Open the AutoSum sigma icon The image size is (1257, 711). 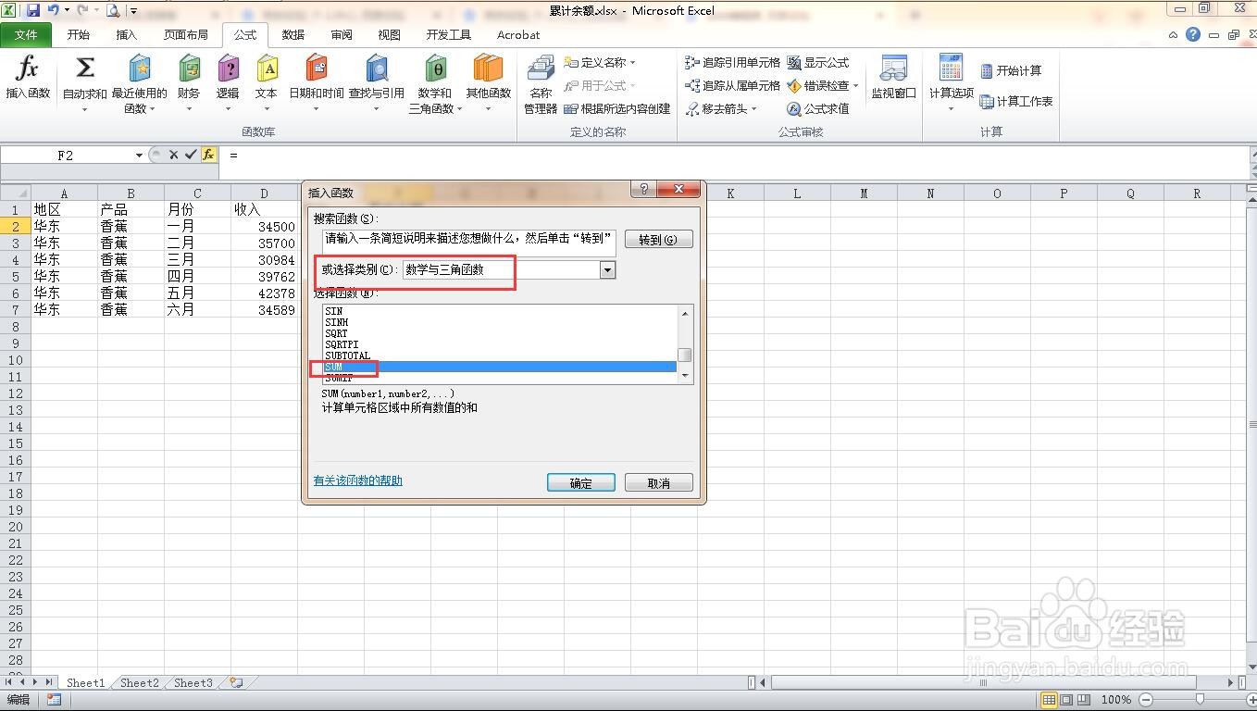point(84,69)
